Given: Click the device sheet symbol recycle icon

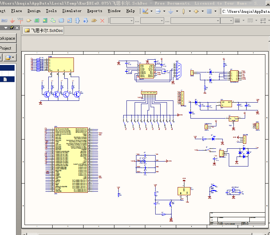Looking at the screenshot, I should [x=53, y=21].
